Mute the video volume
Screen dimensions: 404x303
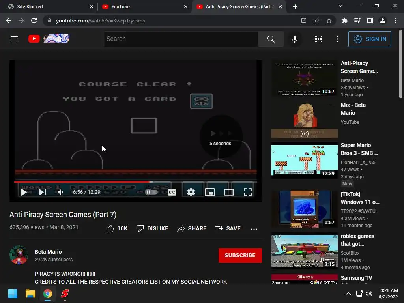(60, 192)
